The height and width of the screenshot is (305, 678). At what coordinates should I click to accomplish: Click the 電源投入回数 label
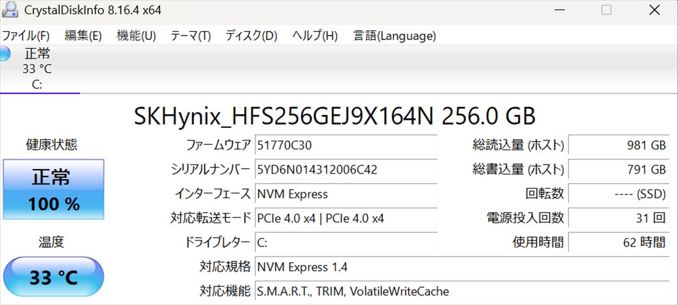coord(525,218)
